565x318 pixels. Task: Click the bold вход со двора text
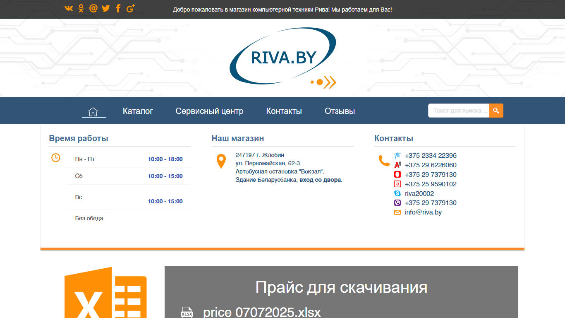[320, 180]
